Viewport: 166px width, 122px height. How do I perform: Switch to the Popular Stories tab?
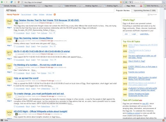[123, 10]
